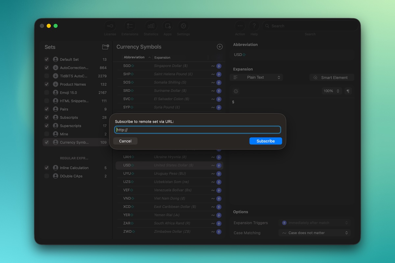Image resolution: width=395 pixels, height=263 pixels.
Task: Open the Extensions toolbar icon
Action: 130,26
